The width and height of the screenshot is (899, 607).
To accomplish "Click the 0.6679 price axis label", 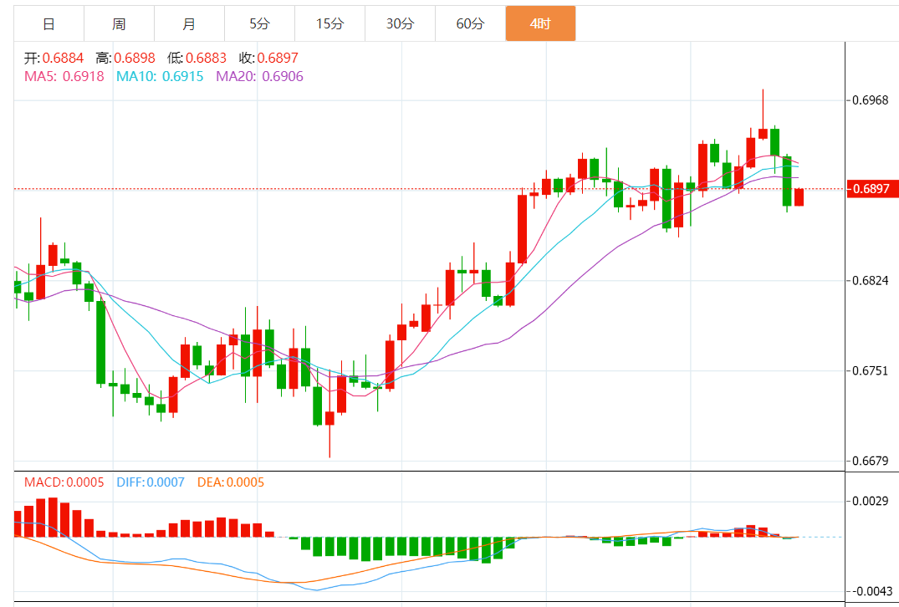I will coord(871,461).
